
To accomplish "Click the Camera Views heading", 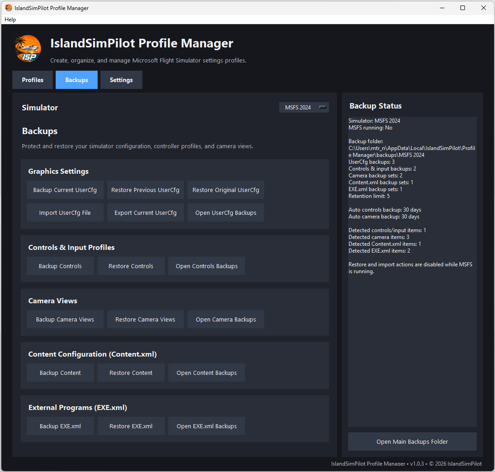I will tap(53, 301).
